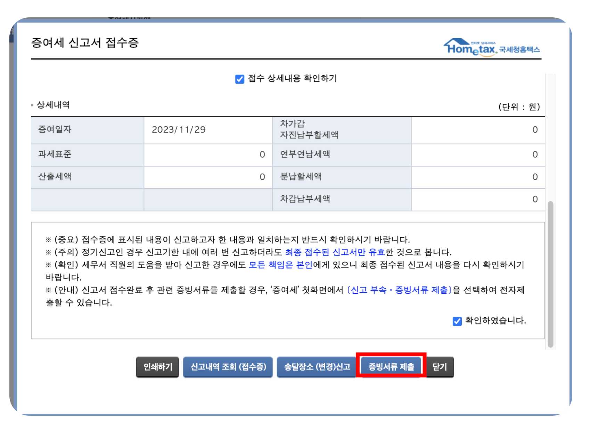Click blue text 최종 접수된 신고서만 유효
The height and width of the screenshot is (439, 599).
pyautogui.click(x=335, y=252)
